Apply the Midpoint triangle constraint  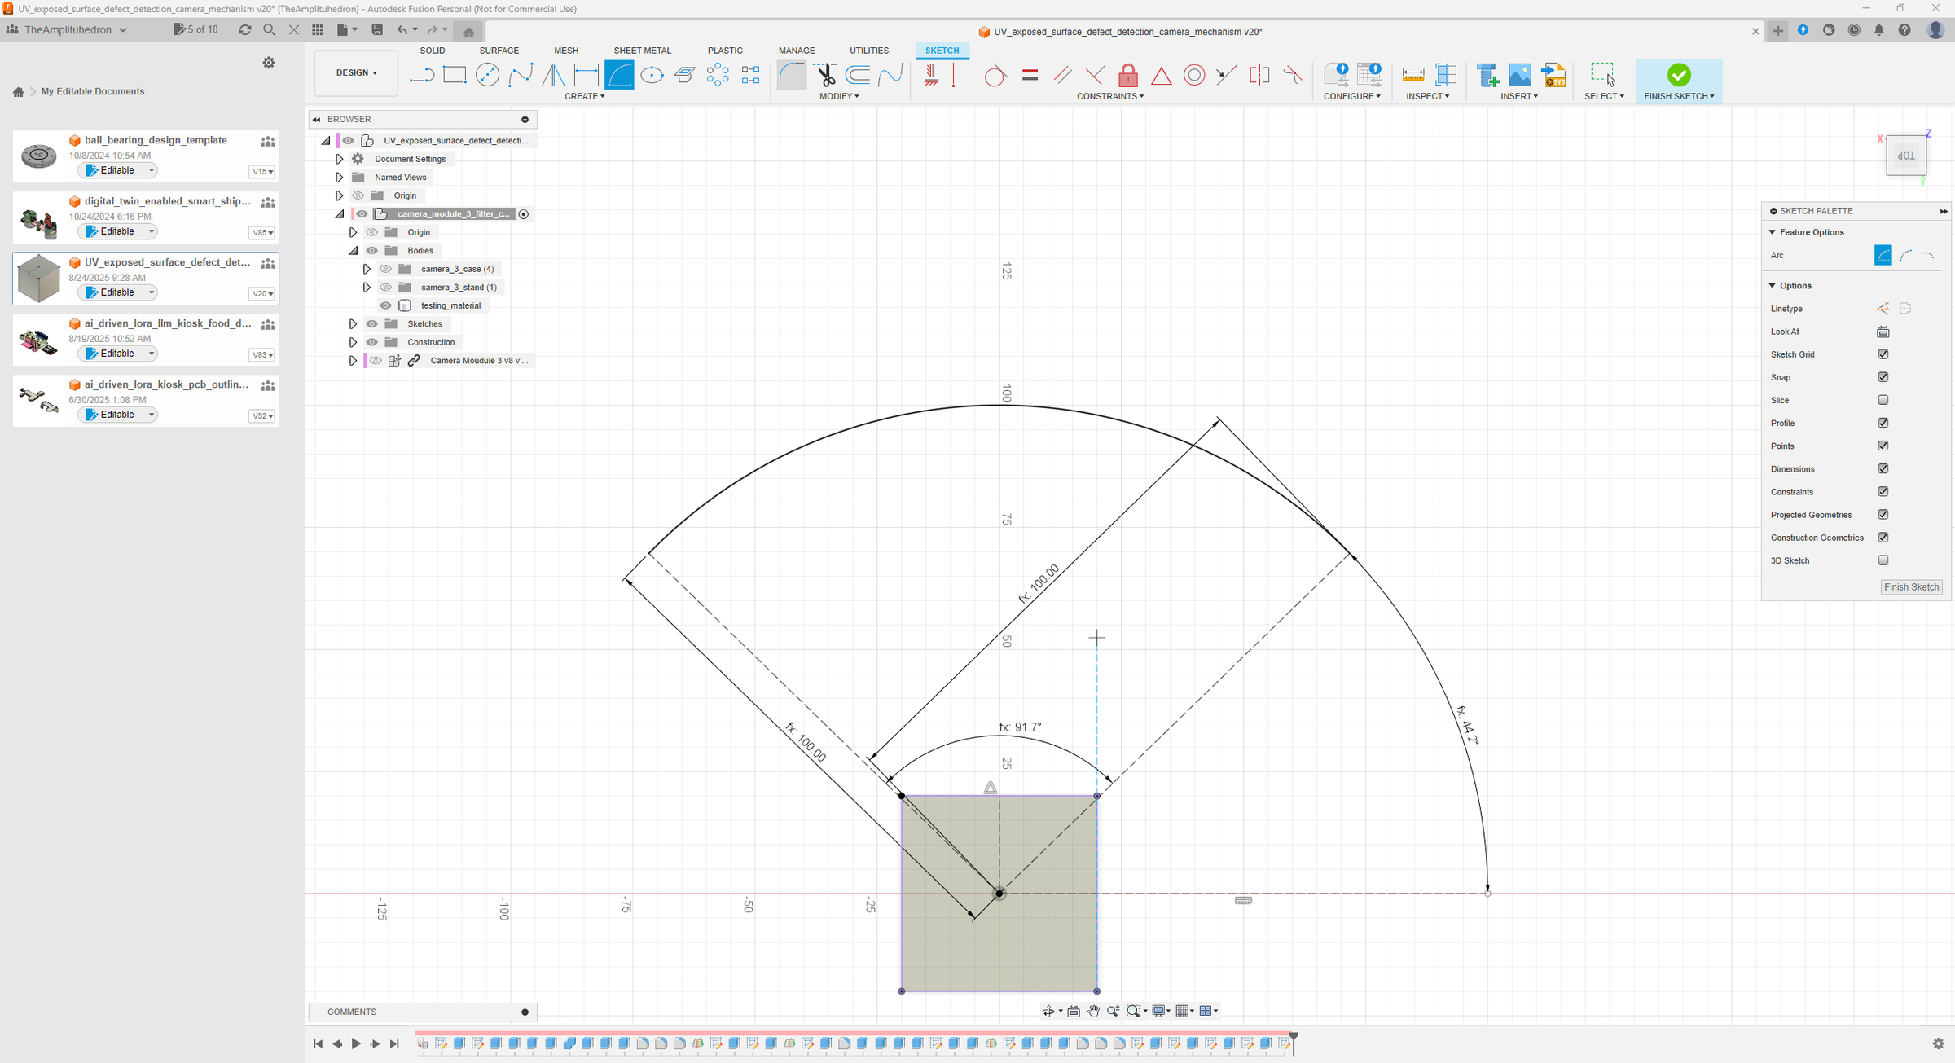coord(1162,76)
